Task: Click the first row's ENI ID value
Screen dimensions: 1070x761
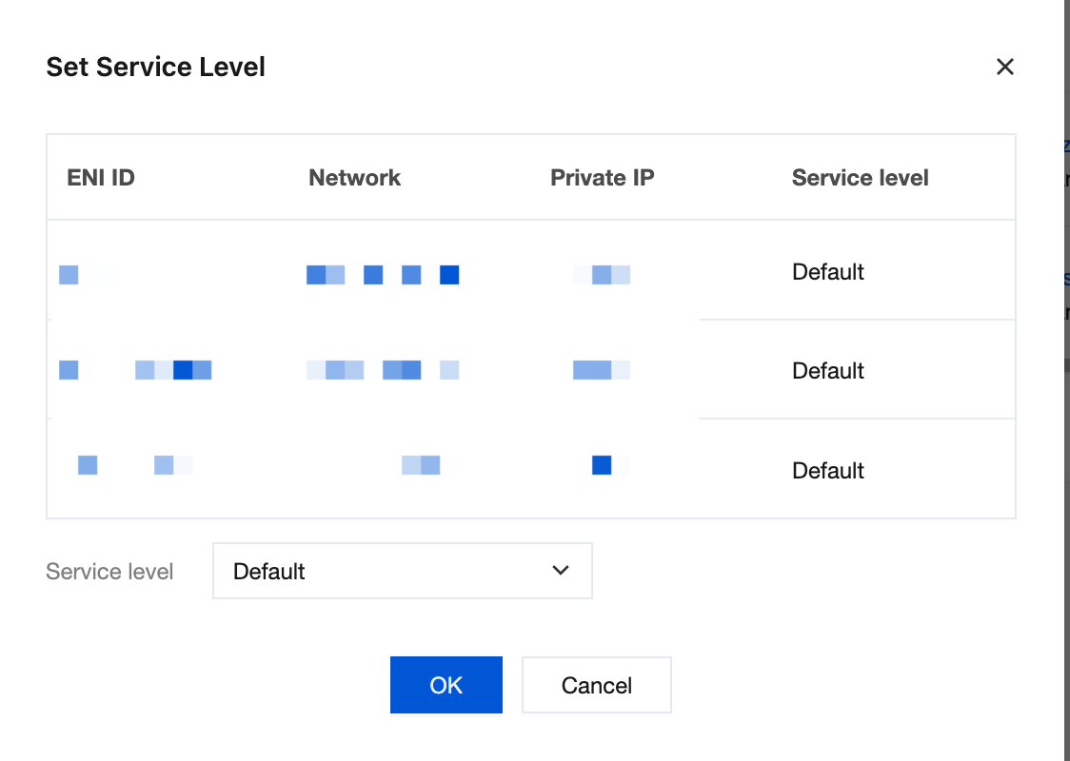Action: coord(86,275)
